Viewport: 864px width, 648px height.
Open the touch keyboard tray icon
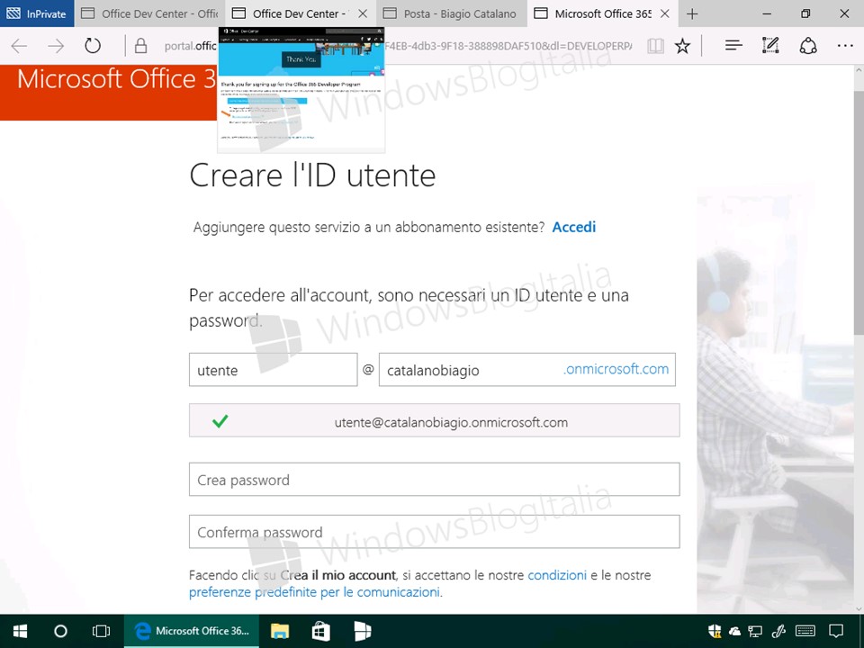click(x=805, y=631)
